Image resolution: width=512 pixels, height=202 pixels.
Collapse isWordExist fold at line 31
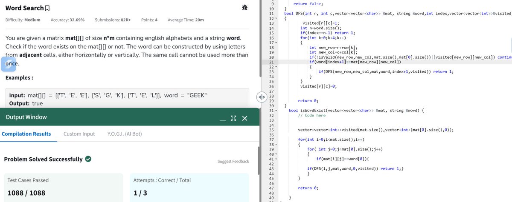(x=276, y=111)
